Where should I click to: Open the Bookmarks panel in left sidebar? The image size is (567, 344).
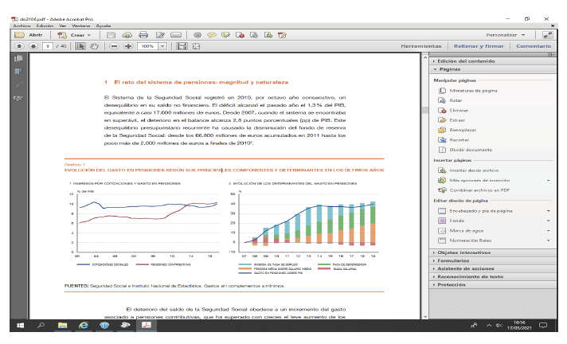coord(18,72)
